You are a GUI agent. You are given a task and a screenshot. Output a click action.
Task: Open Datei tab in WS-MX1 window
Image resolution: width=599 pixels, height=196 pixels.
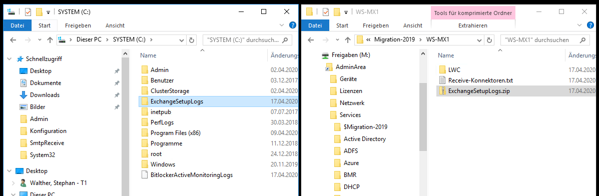point(315,25)
